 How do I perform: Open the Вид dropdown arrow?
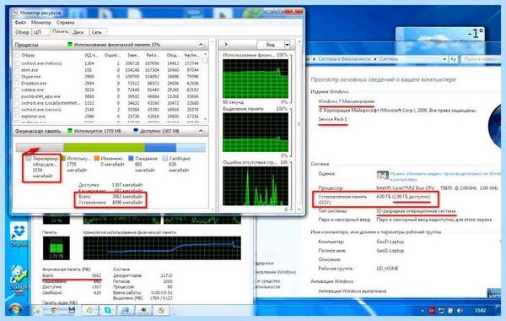(288, 44)
